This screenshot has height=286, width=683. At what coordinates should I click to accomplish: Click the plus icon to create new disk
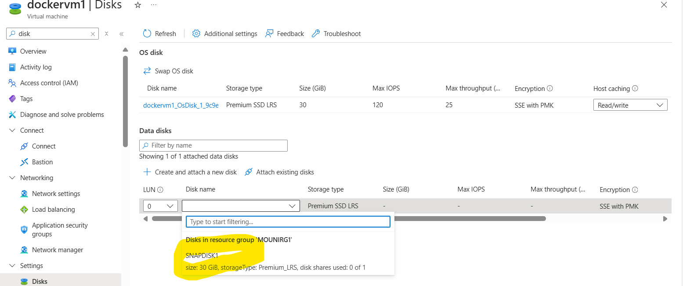coord(147,172)
